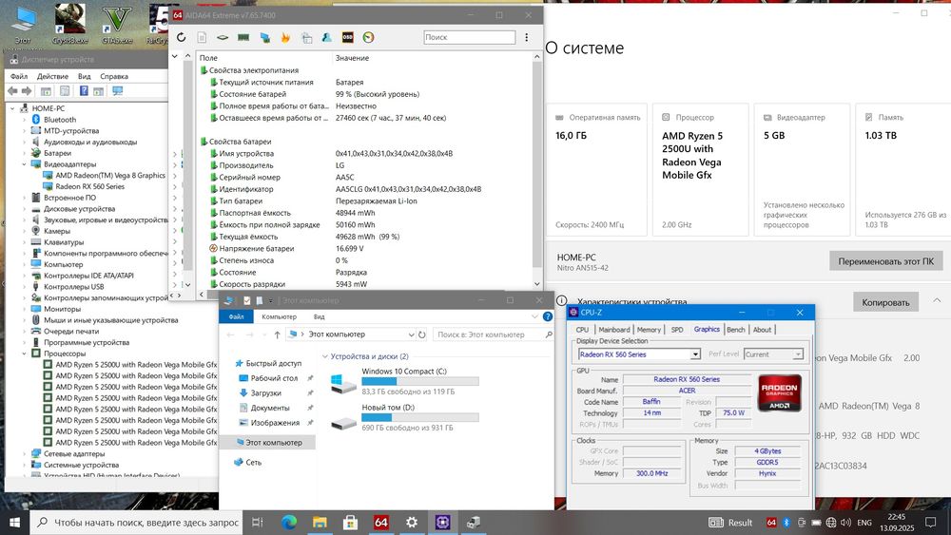
Task: Select Radeon RX 560 Series in Device Manager
Action: coord(89,186)
